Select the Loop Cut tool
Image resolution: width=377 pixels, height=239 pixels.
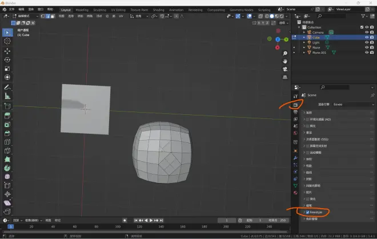pyautogui.click(x=7, y=142)
